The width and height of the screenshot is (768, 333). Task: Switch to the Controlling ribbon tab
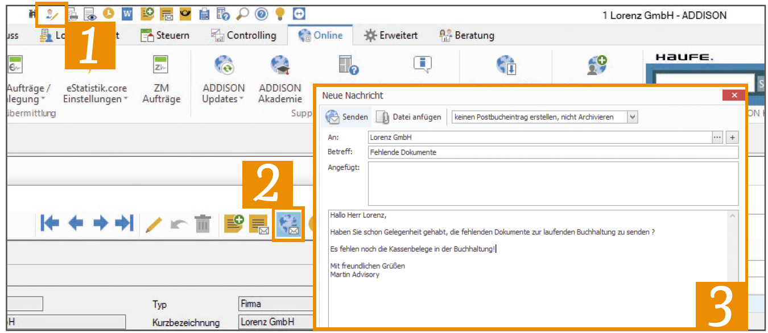click(x=243, y=35)
